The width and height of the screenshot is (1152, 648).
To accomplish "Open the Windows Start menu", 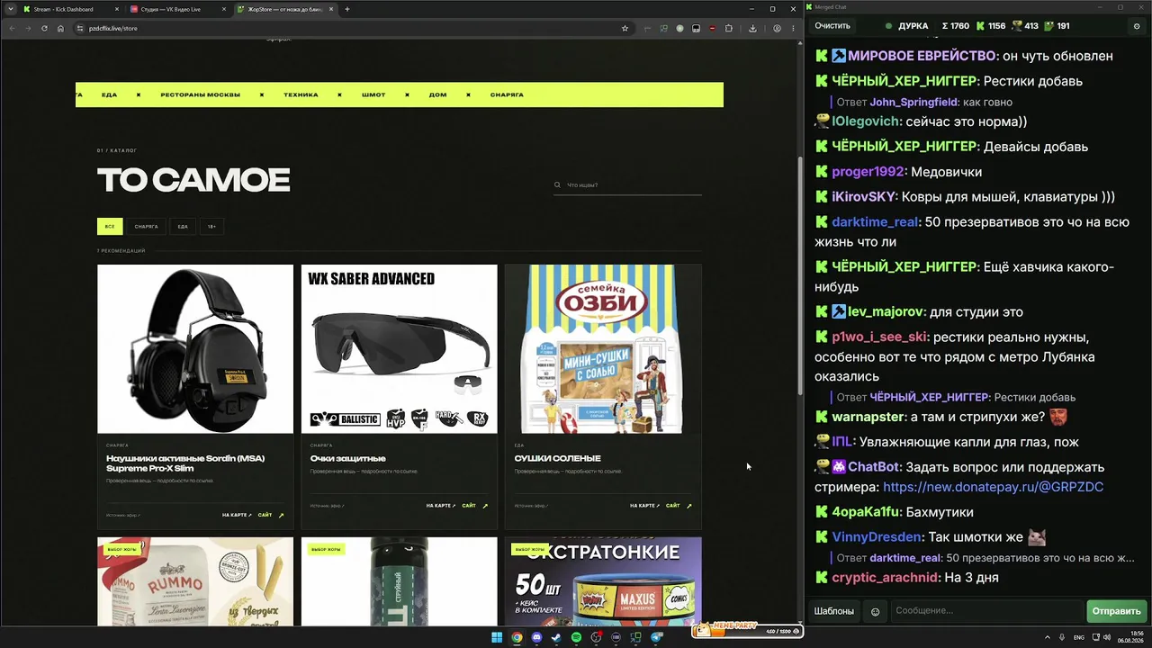I will [497, 638].
